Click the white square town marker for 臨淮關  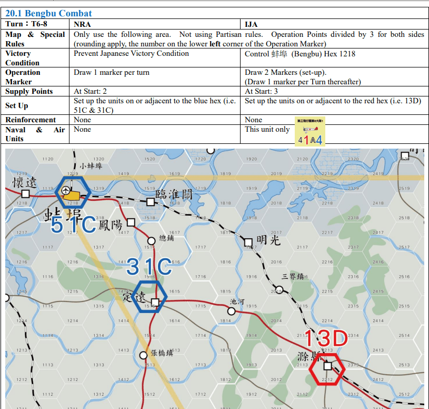pos(151,202)
